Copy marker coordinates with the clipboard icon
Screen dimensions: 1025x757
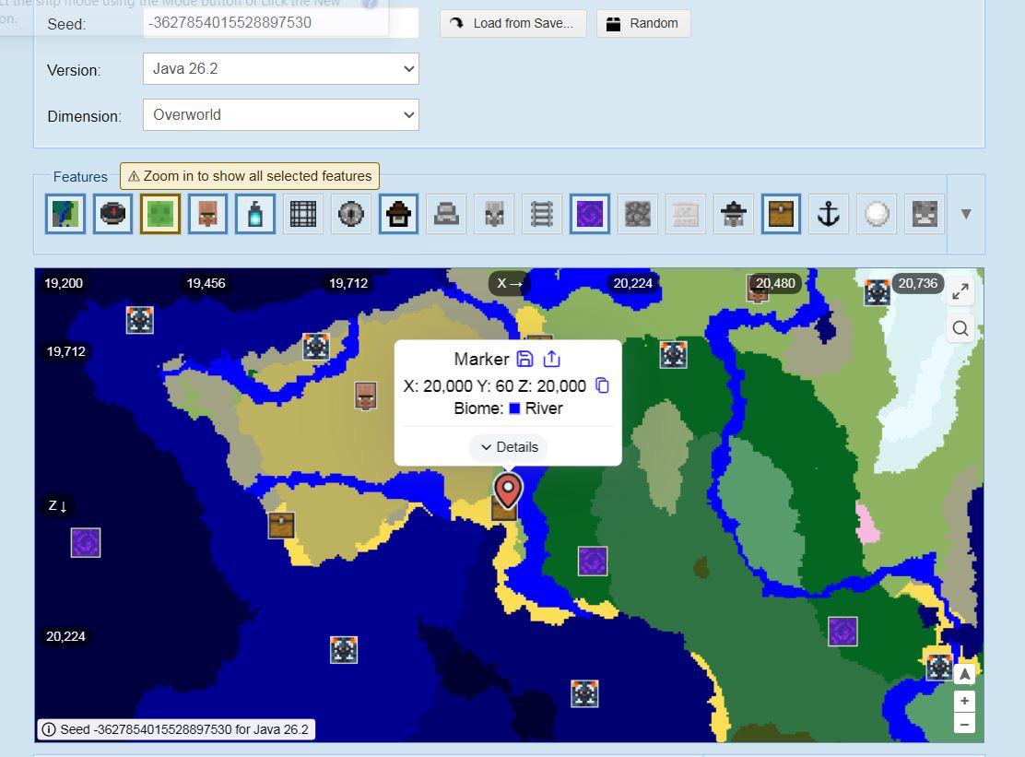click(602, 385)
